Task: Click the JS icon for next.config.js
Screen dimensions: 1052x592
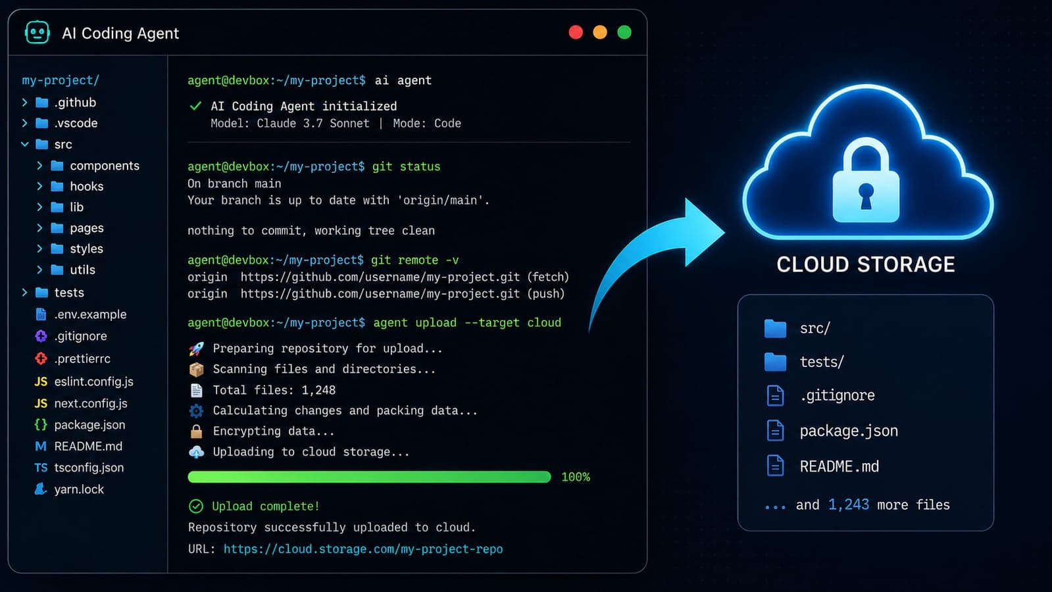Action: pos(41,403)
